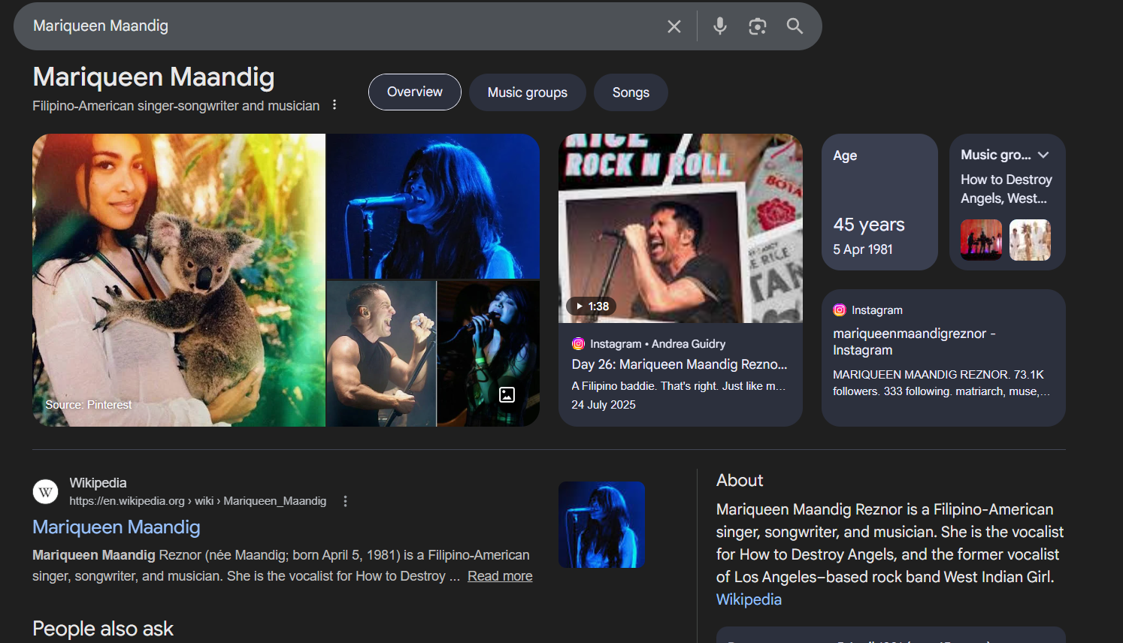Viewport: 1123px width, 643px height.
Task: Open the Day 26: Mariqueen Maandig Reznor post
Action: pyautogui.click(x=680, y=364)
